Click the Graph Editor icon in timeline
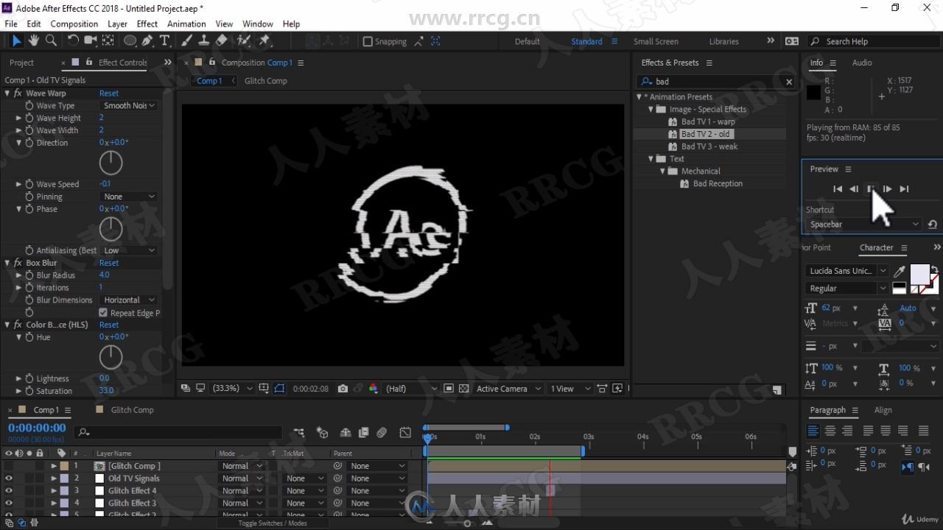The width and height of the screenshot is (943, 530). click(x=405, y=433)
